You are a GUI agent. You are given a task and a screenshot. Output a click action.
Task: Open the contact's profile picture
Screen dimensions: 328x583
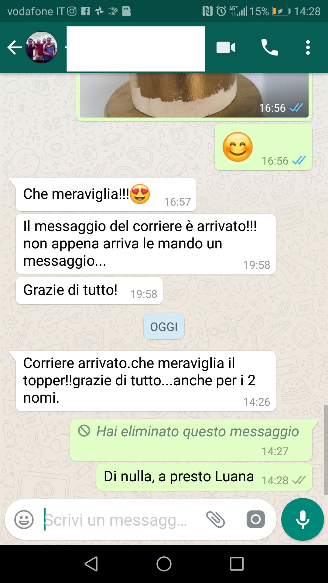pyautogui.click(x=41, y=47)
